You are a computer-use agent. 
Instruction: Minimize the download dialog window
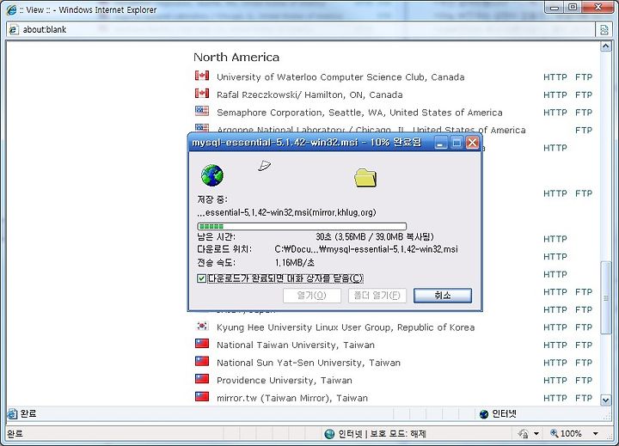click(x=440, y=143)
